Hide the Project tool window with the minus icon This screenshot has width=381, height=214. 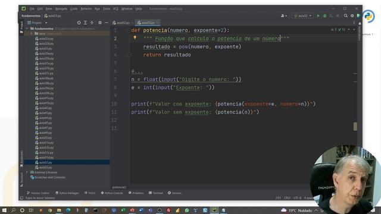point(107,23)
